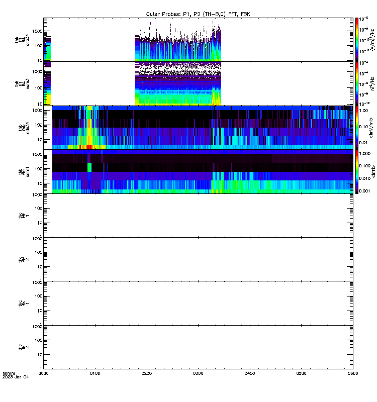Click the 'thb fbk scm1' axis label
The width and height of the screenshot is (377, 402).
(24, 171)
